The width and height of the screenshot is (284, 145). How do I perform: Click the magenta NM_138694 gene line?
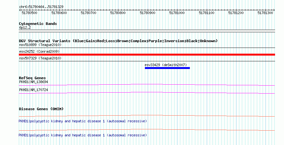(x=147, y=85)
